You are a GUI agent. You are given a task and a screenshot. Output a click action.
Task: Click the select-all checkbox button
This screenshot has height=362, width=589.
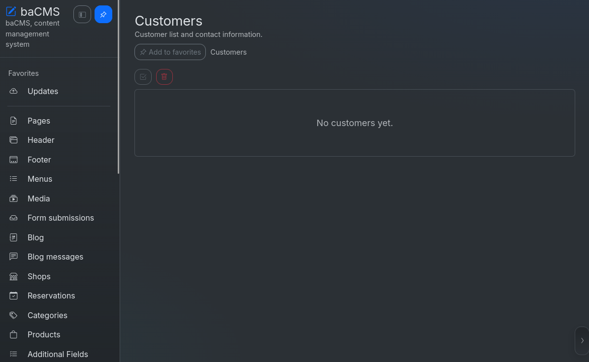pos(143,77)
